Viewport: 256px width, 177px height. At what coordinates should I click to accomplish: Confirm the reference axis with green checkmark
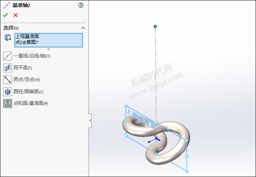tap(5, 15)
